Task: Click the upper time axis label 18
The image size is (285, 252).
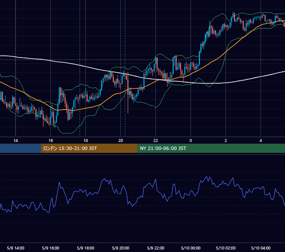Action: pos(85,141)
